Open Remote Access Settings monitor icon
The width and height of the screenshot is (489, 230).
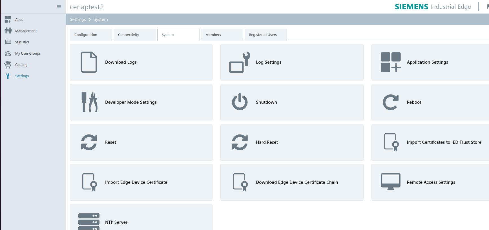[390, 182]
